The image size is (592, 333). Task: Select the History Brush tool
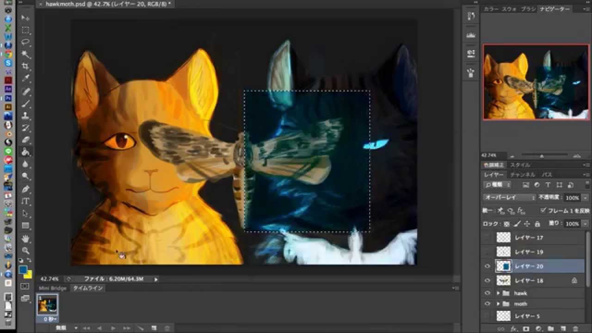pos(25,128)
